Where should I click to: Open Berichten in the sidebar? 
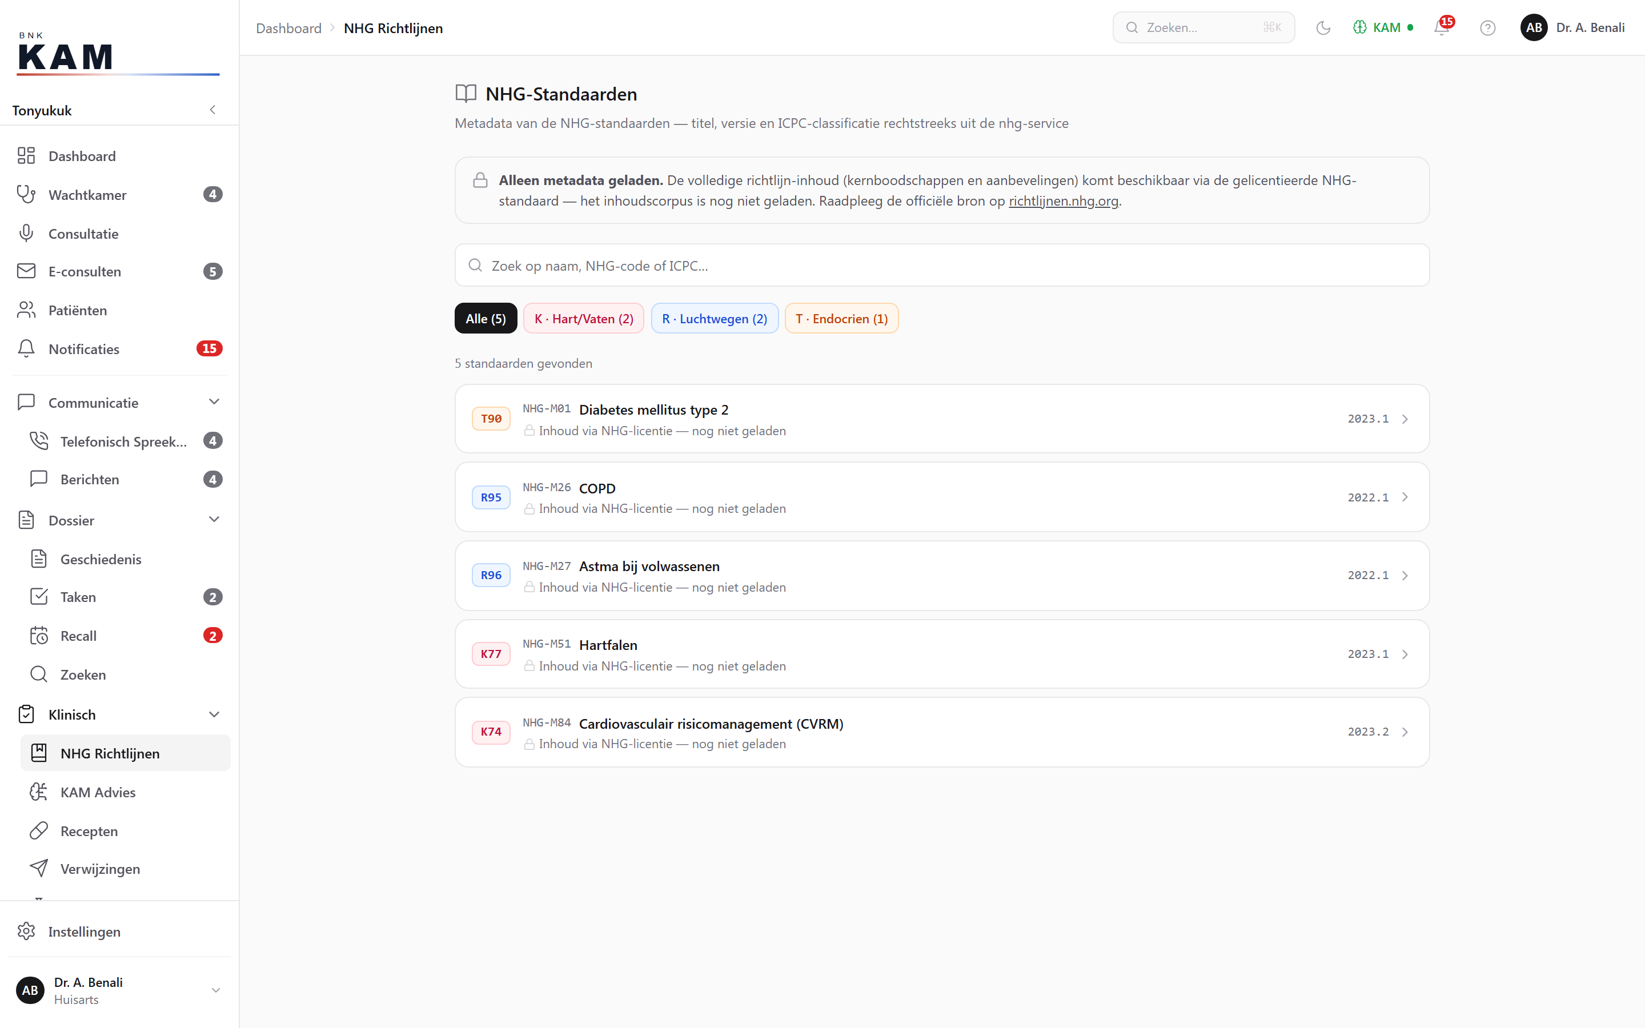click(x=126, y=479)
